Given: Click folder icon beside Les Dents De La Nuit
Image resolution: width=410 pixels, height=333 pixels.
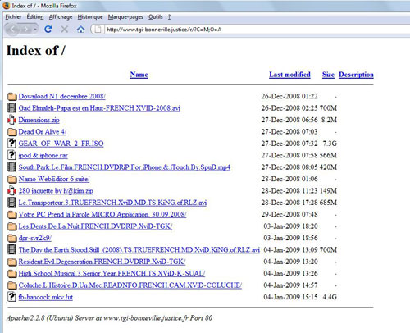Looking at the screenshot, I should point(11,226).
